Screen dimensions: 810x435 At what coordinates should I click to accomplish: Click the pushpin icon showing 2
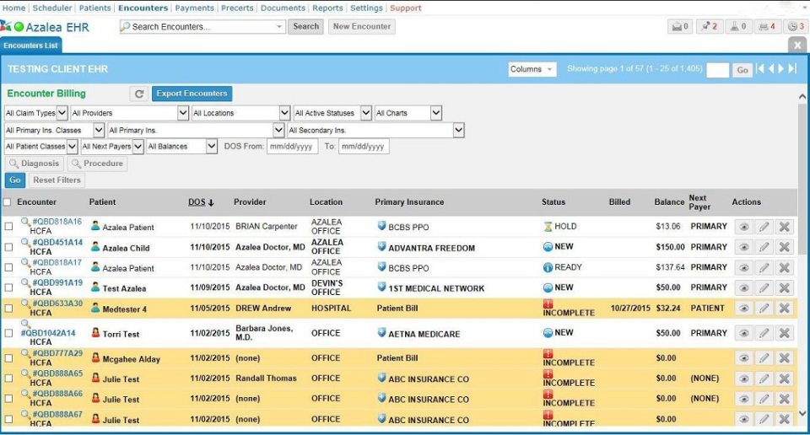pos(709,27)
